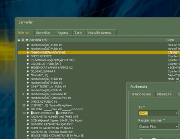Select BADFOX:REBORN ZOMBIE FOX server
The width and height of the screenshot is (180, 139).
[52, 113]
